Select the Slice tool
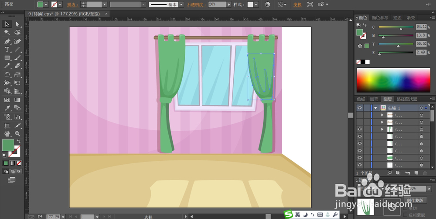 click(17, 125)
